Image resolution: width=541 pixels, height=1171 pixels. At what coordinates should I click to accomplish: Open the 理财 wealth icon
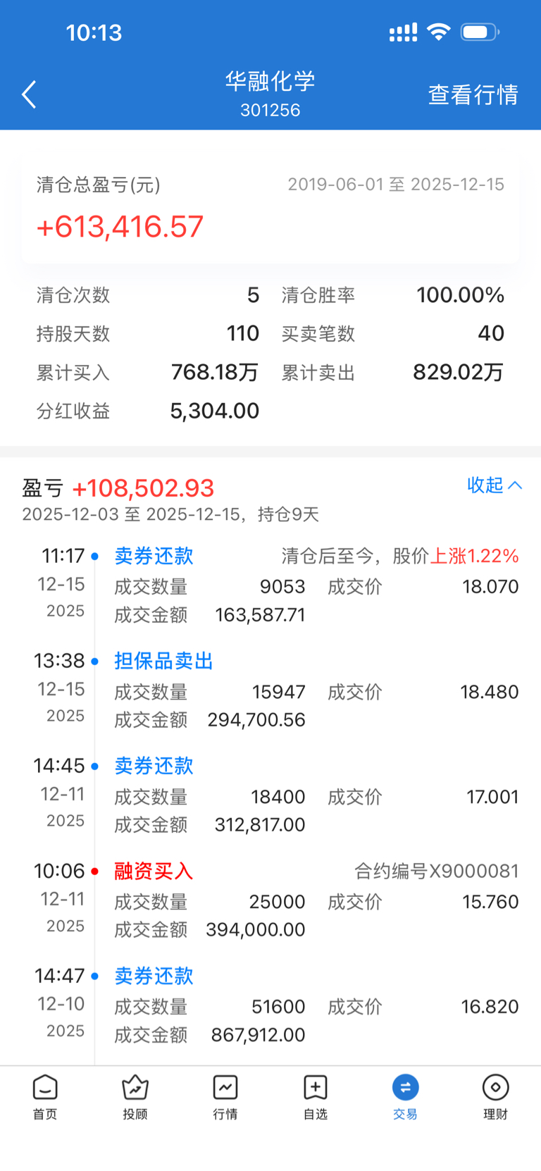coord(495,1088)
